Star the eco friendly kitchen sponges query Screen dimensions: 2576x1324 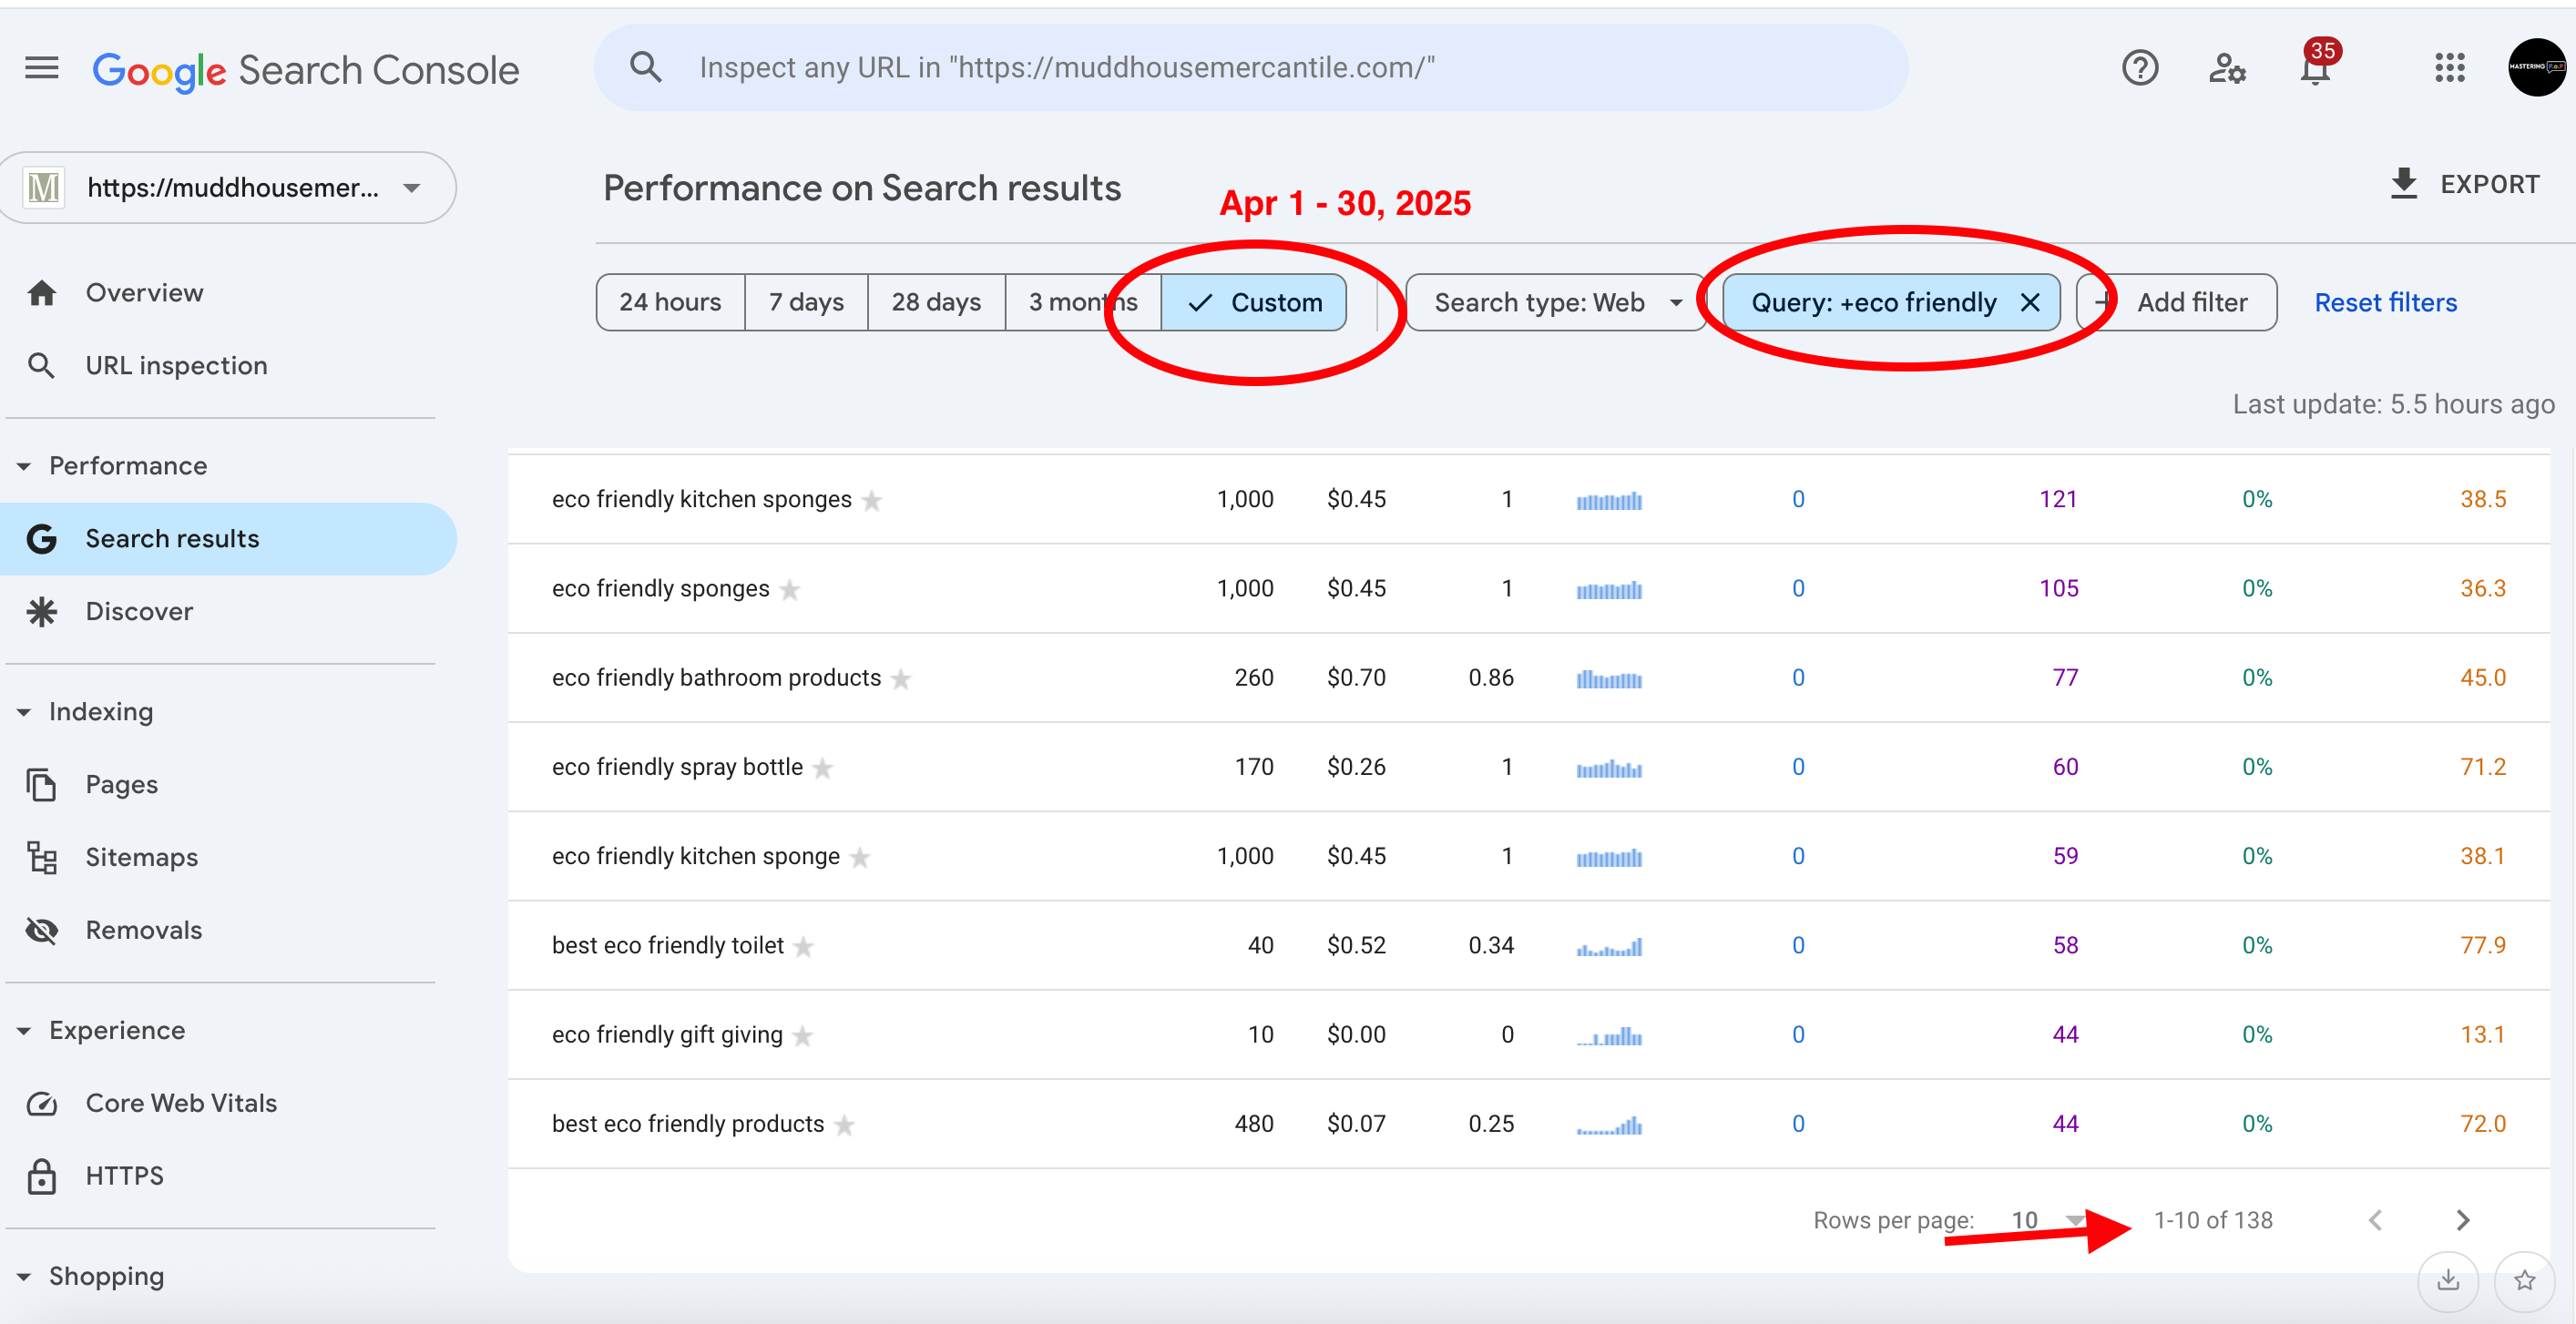tap(872, 500)
